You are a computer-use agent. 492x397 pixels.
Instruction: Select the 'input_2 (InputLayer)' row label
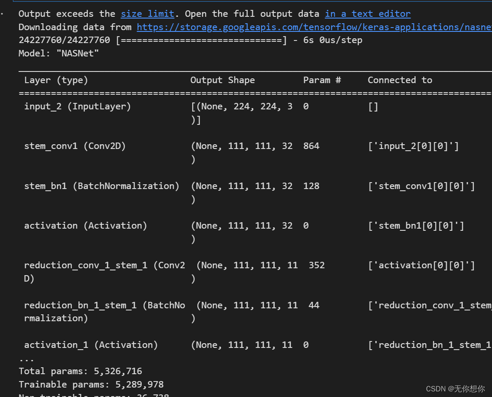click(x=78, y=106)
